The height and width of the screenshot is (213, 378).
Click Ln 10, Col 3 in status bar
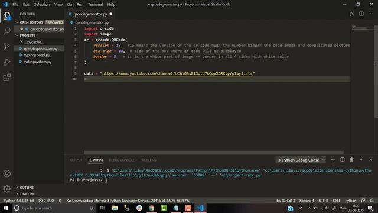285,201
